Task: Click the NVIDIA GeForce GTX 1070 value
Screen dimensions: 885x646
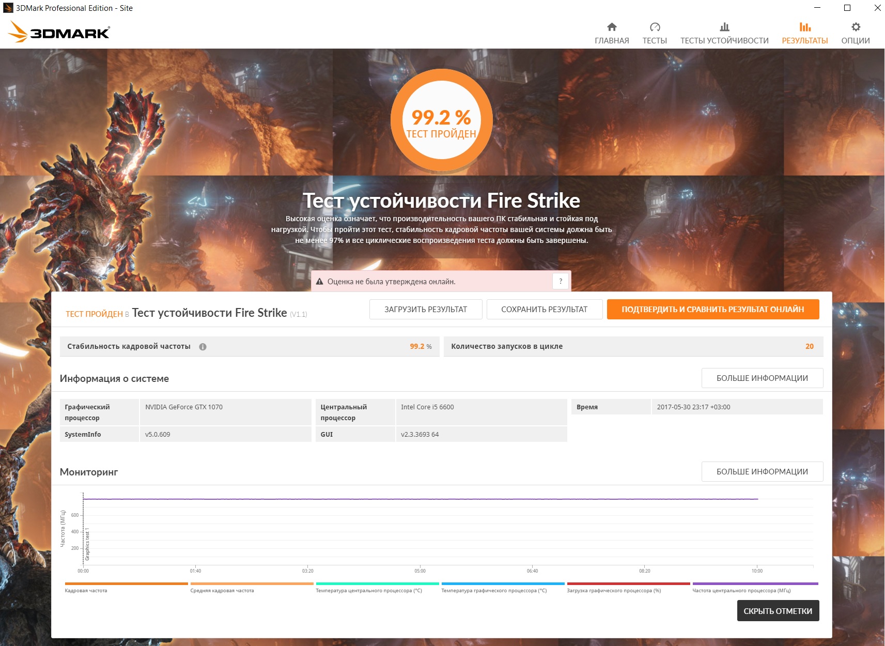Action: click(184, 407)
